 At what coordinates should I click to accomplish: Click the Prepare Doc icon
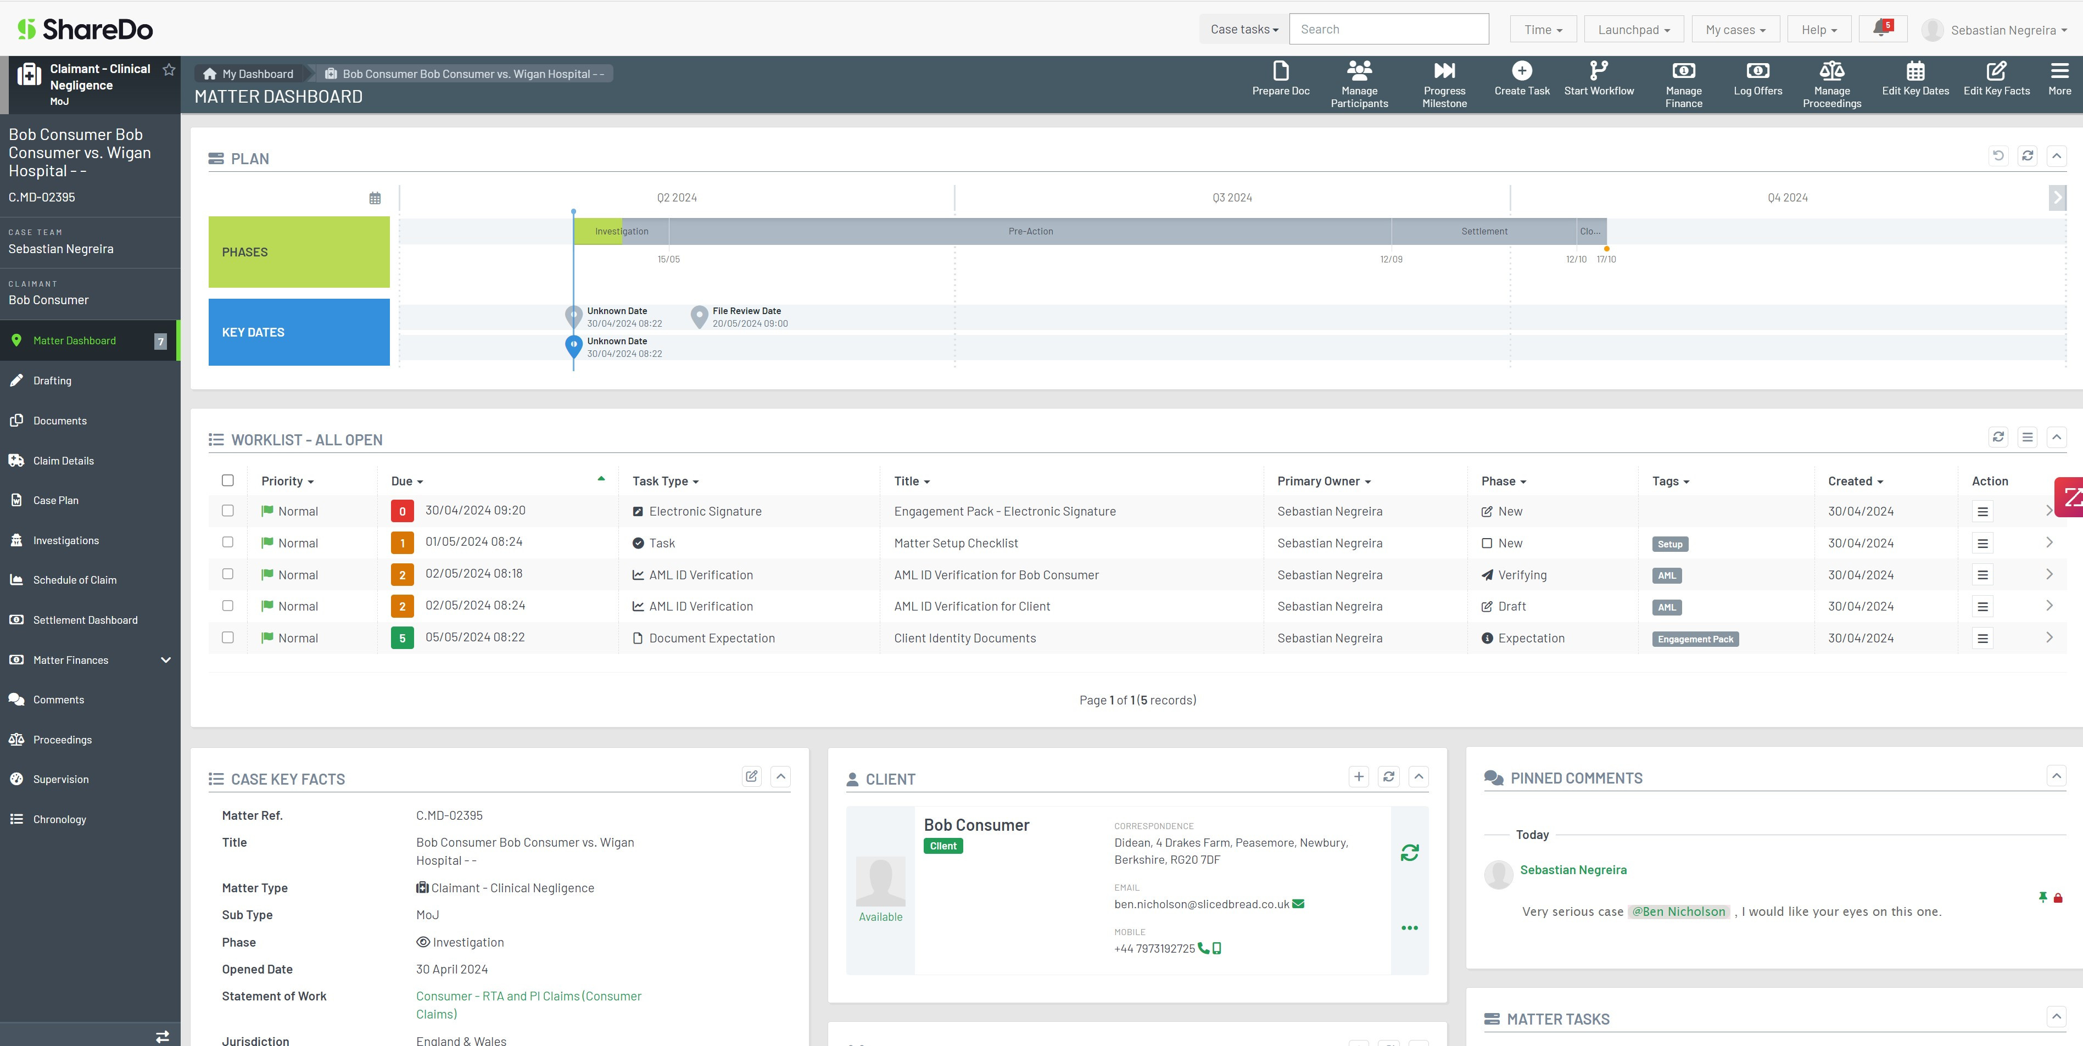point(1280,71)
